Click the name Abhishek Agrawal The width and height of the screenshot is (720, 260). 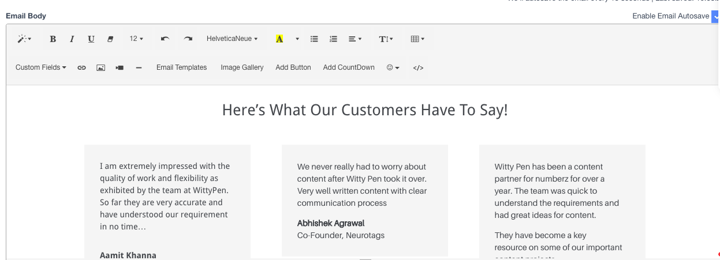click(331, 223)
